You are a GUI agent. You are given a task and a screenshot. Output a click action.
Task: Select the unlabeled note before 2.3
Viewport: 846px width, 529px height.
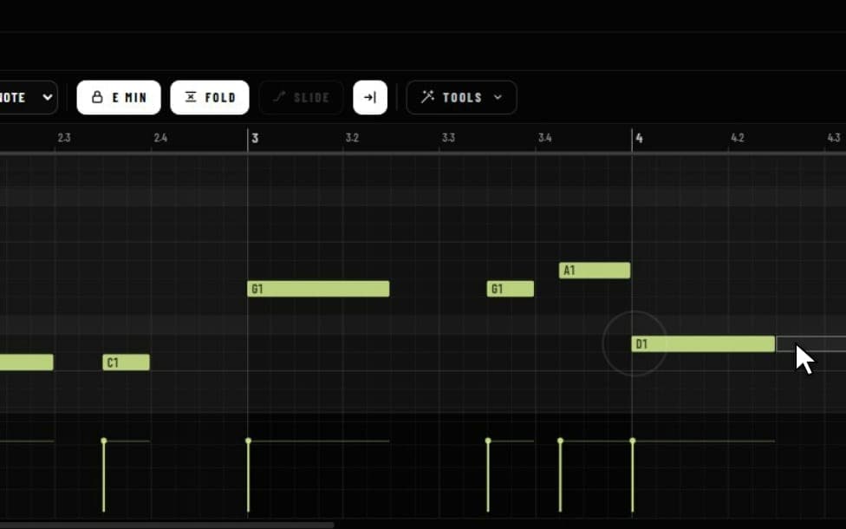[26, 362]
